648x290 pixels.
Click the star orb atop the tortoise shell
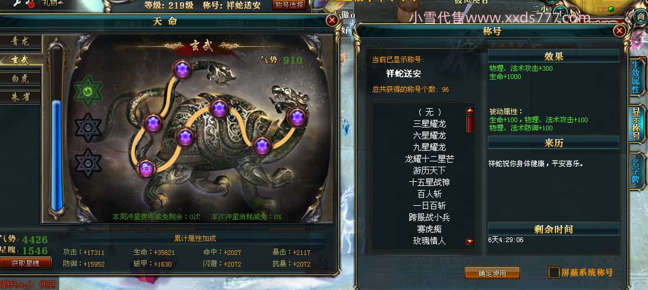[219, 108]
